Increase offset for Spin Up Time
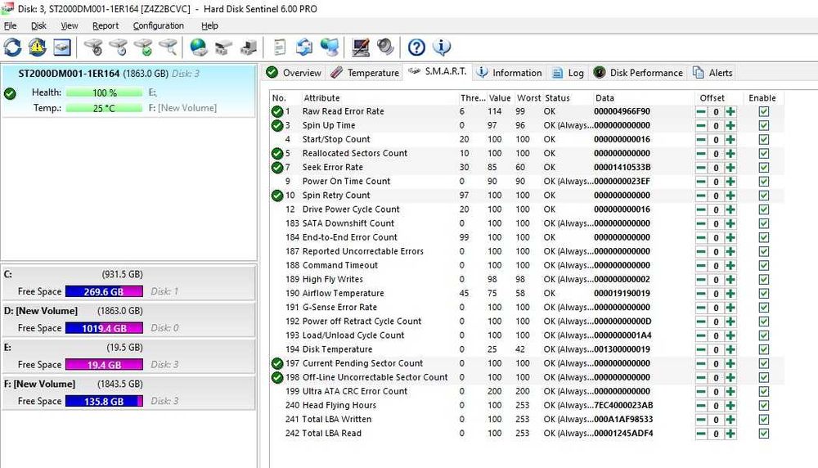This screenshot has height=468, width=818. point(730,125)
